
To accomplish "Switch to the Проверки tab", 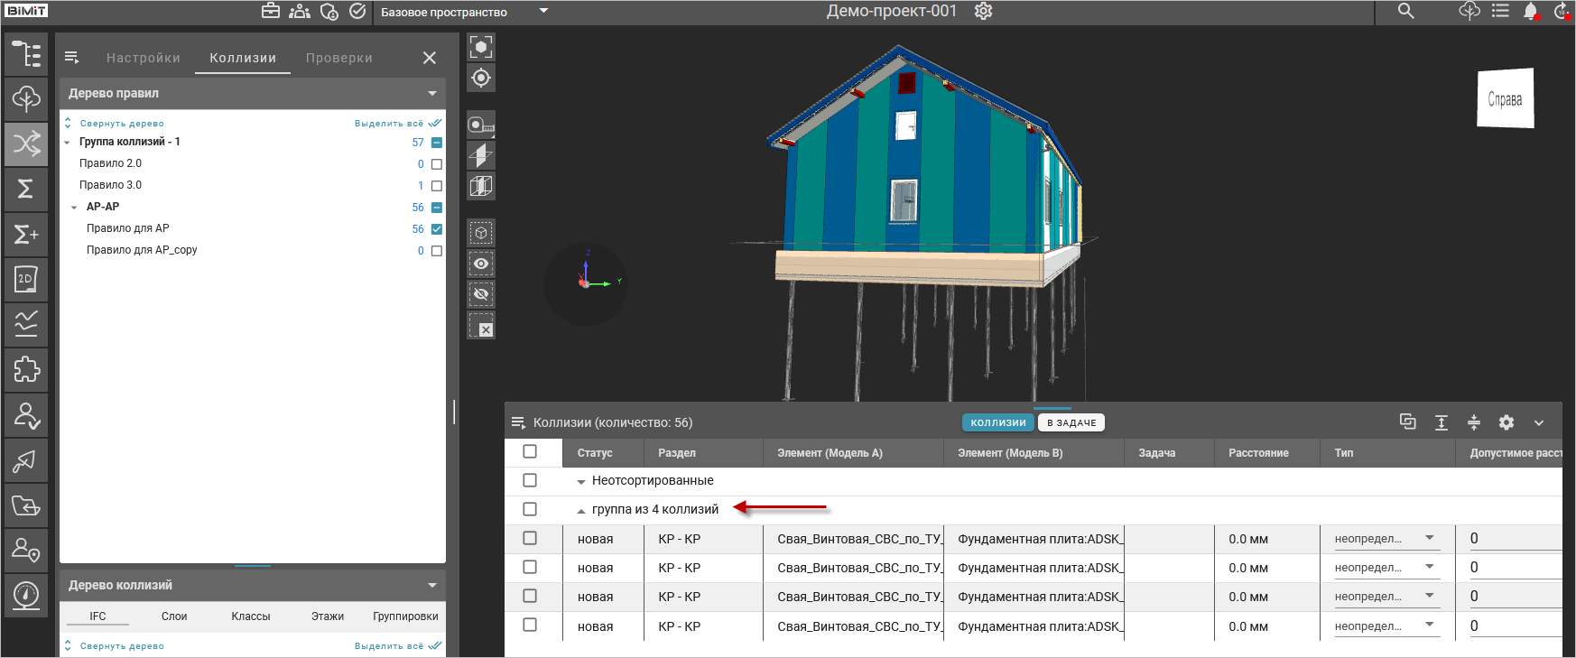I will (338, 58).
